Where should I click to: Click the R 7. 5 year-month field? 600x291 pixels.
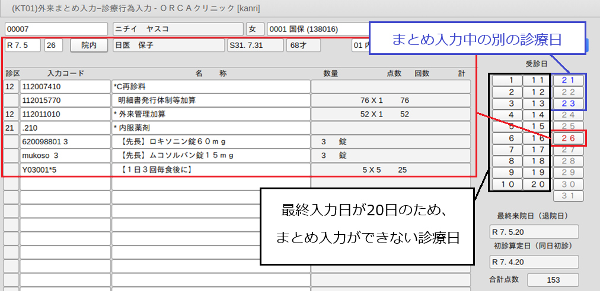click(x=23, y=45)
